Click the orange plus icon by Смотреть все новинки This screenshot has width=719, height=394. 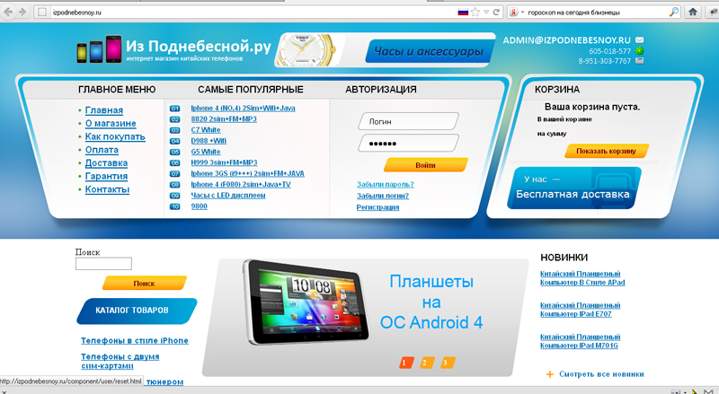[550, 374]
